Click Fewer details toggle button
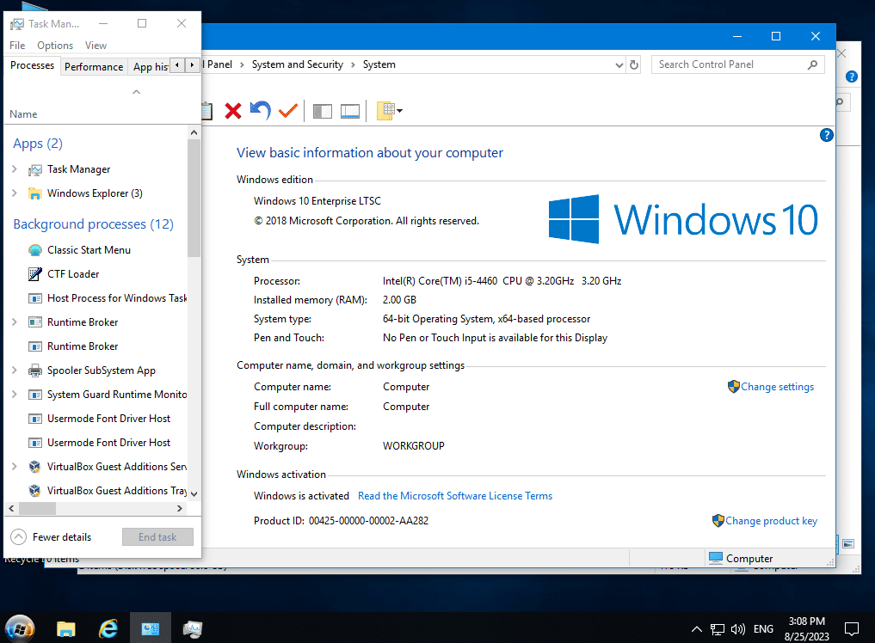 (x=52, y=537)
